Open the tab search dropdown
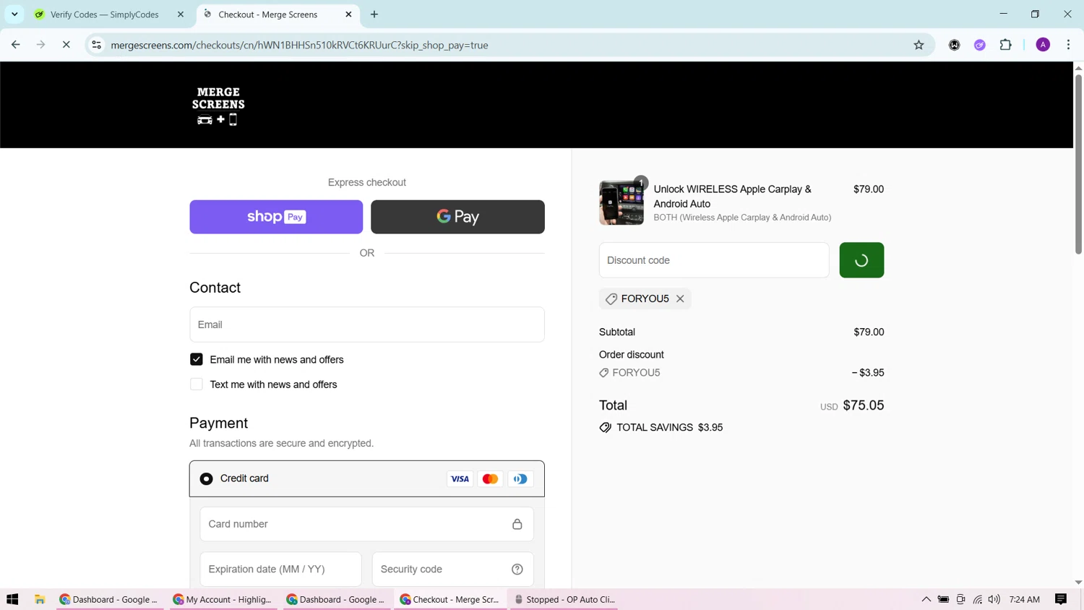 [14, 14]
